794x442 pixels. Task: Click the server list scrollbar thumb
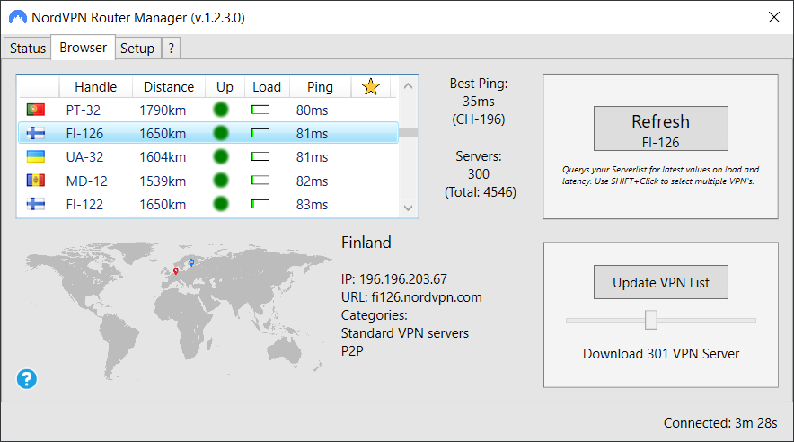pos(408,132)
